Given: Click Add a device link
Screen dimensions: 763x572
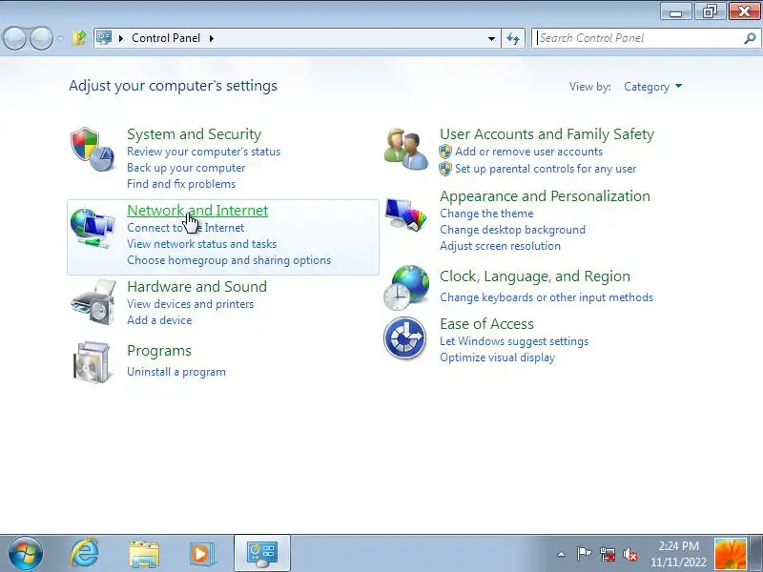Looking at the screenshot, I should tap(159, 320).
